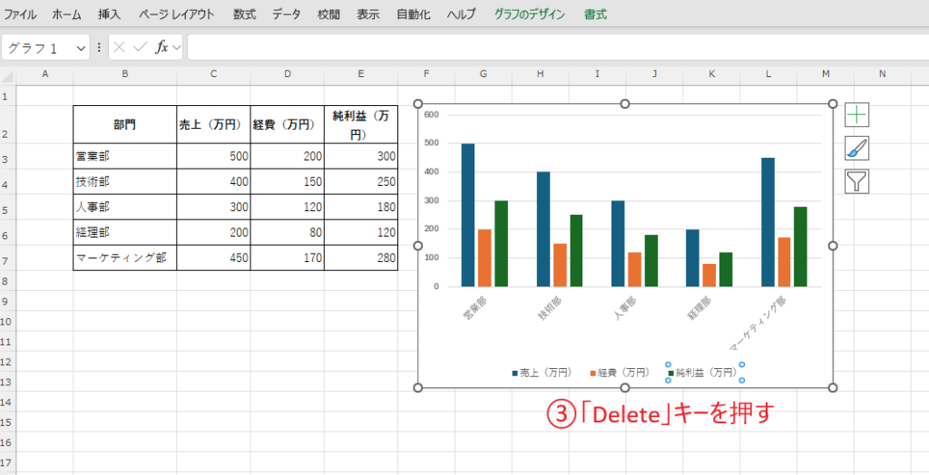Click the 600 value axis label
The width and height of the screenshot is (929, 475).
(x=432, y=114)
